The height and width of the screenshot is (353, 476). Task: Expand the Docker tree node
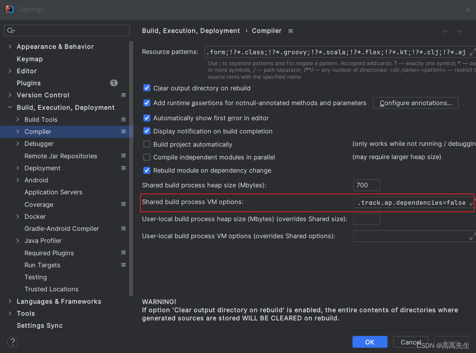click(x=18, y=216)
